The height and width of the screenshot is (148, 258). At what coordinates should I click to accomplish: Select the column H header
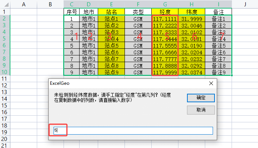tap(191, 4)
